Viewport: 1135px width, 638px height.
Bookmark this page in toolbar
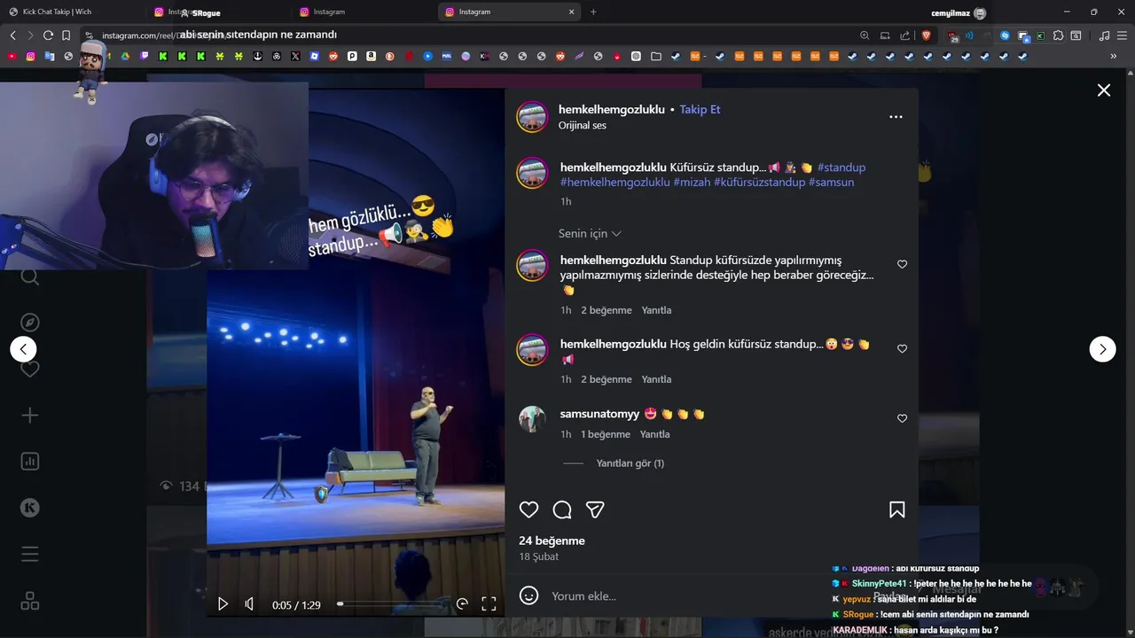coord(66,35)
